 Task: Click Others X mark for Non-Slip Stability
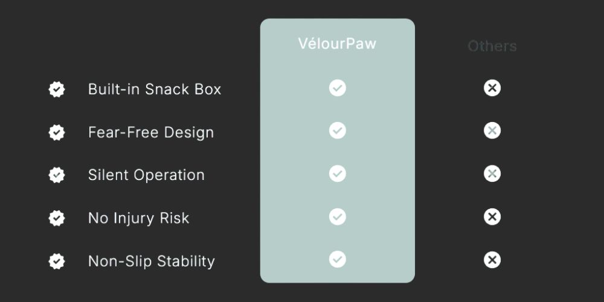(492, 260)
